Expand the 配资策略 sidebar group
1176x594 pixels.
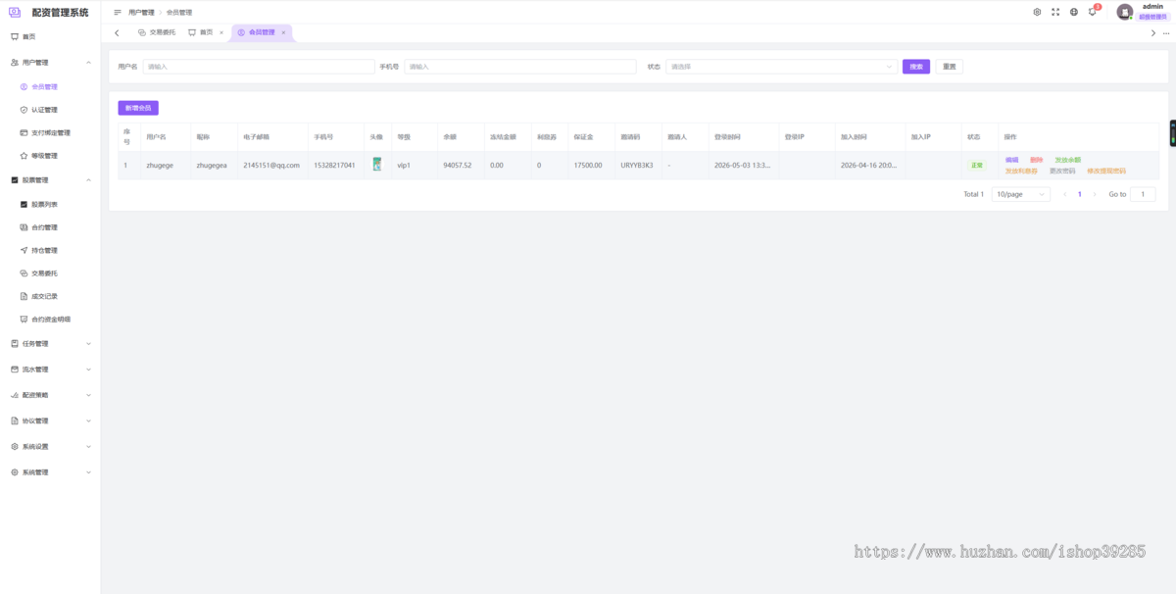[x=88, y=395]
